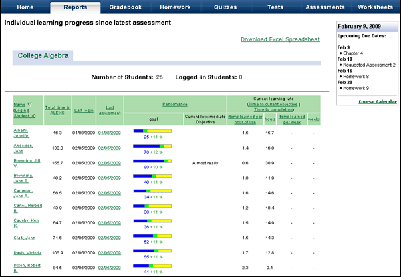Screen dimensions: 401x277
Task: Click Requested Assessment 2 due entry
Action: [x=369, y=65]
